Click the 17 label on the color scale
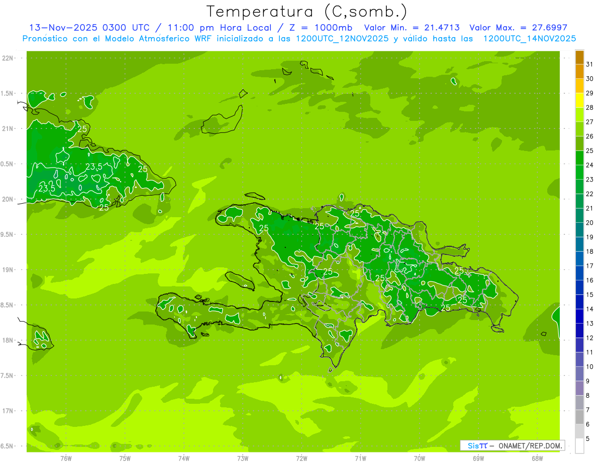Image resolution: width=603 pixels, height=465 pixels. [x=590, y=266]
